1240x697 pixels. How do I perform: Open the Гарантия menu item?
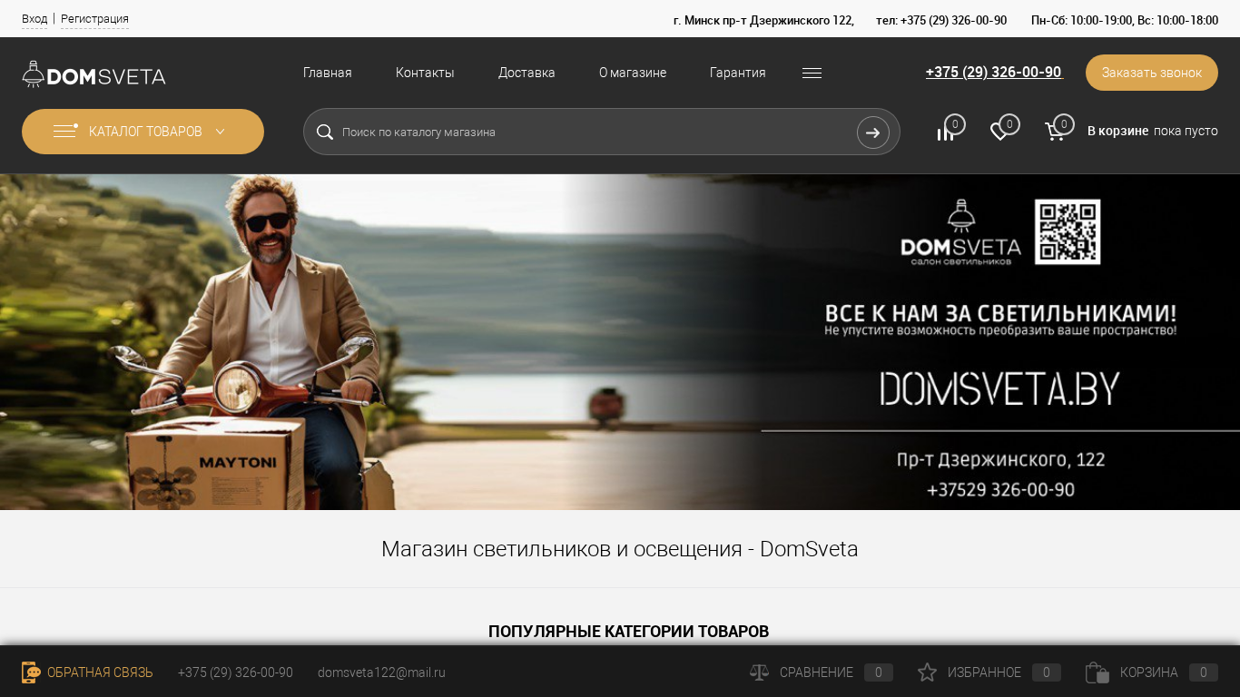pyautogui.click(x=738, y=73)
